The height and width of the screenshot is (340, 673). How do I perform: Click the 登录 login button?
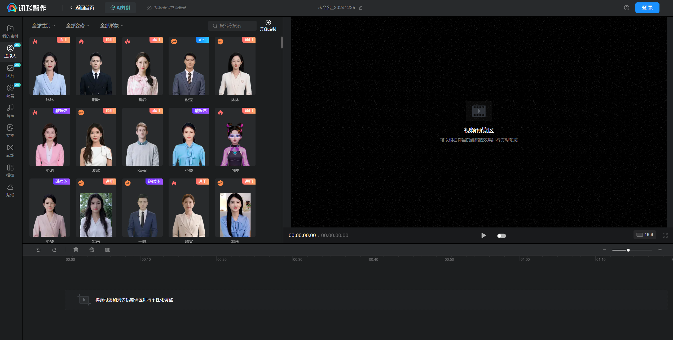click(x=647, y=8)
